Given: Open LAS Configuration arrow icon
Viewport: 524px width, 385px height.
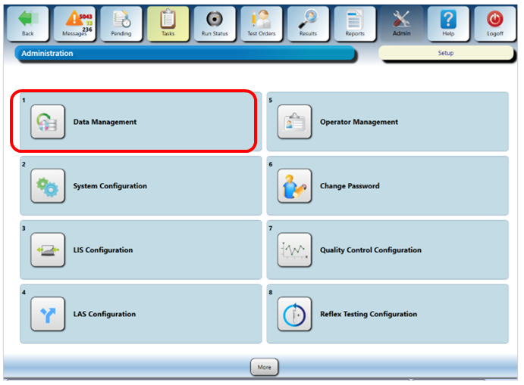Looking at the screenshot, I should click(x=48, y=315).
